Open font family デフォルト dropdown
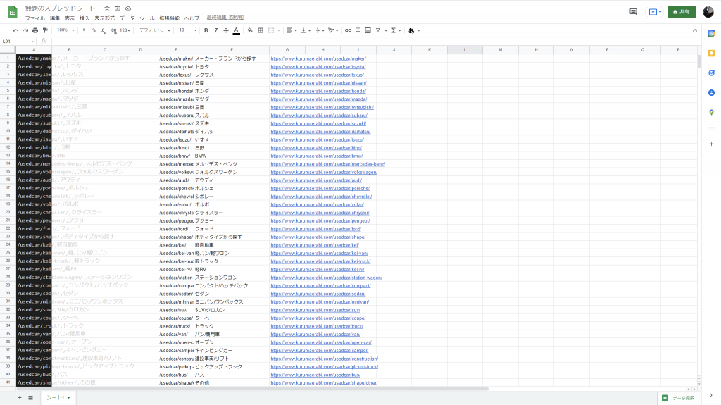 click(x=154, y=30)
